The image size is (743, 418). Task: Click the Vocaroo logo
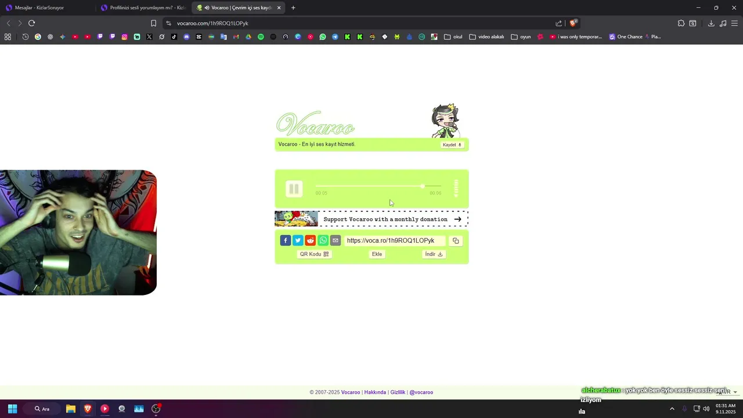pos(315,124)
